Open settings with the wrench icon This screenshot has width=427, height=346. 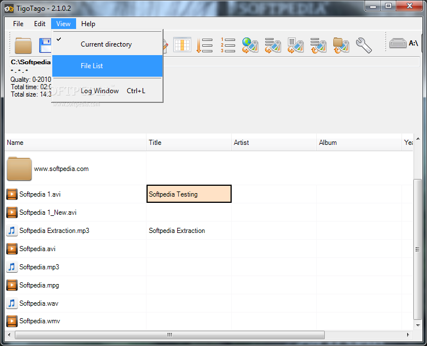click(363, 45)
